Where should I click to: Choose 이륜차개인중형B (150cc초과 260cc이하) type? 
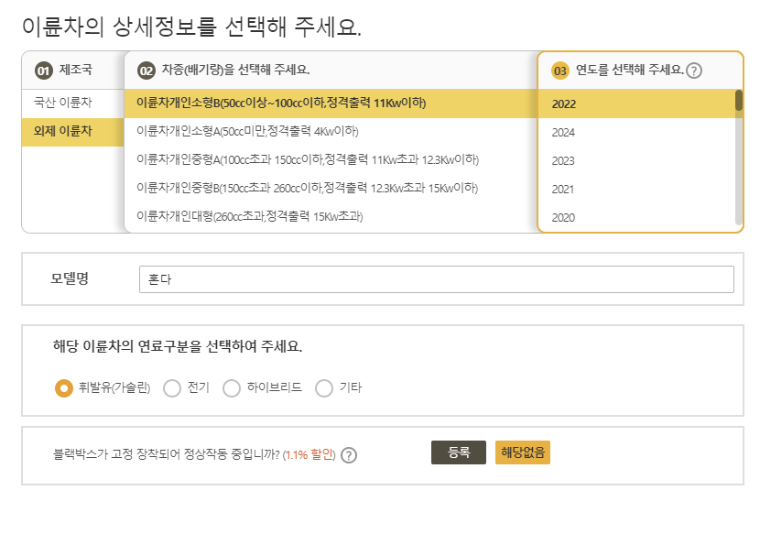[x=331, y=188]
